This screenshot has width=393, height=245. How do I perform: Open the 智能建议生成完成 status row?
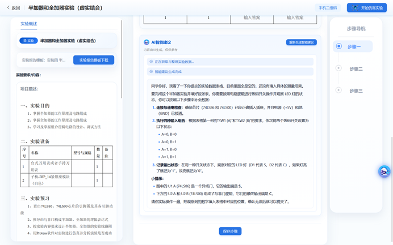(x=230, y=71)
